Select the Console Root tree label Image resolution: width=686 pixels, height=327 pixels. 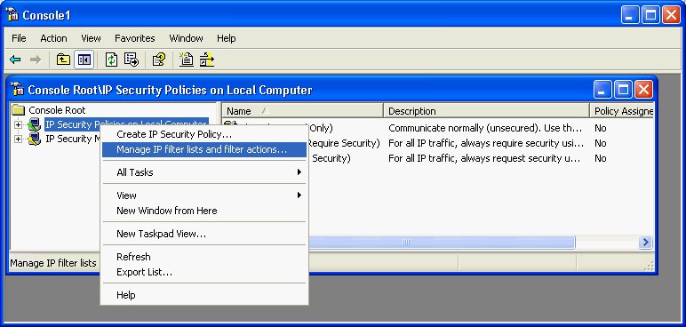(x=57, y=110)
